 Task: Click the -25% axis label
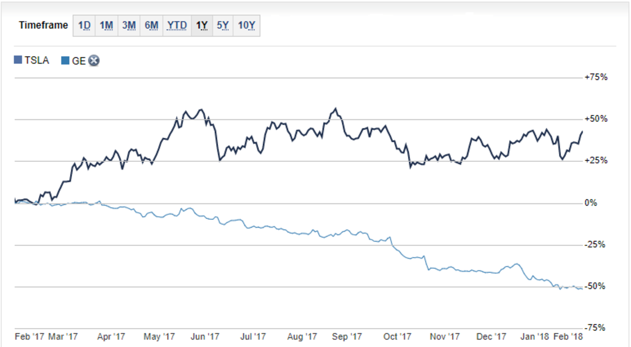(x=595, y=244)
